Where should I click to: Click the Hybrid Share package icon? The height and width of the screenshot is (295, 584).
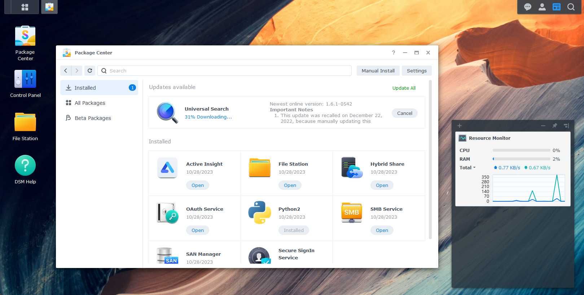coord(352,168)
